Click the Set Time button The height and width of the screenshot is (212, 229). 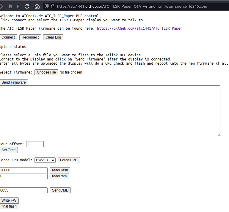coord(9,150)
